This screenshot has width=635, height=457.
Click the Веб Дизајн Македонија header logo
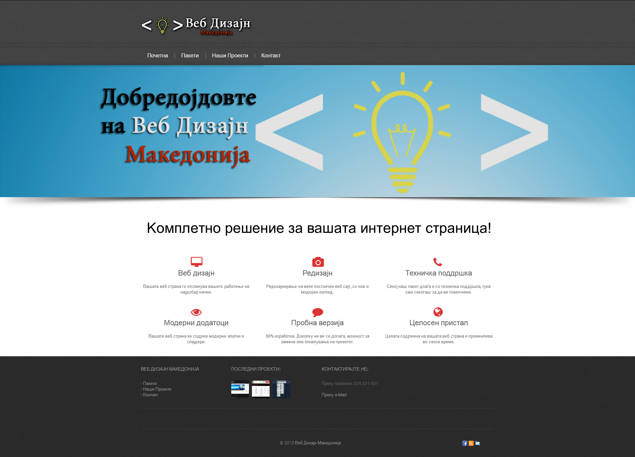[x=196, y=26]
